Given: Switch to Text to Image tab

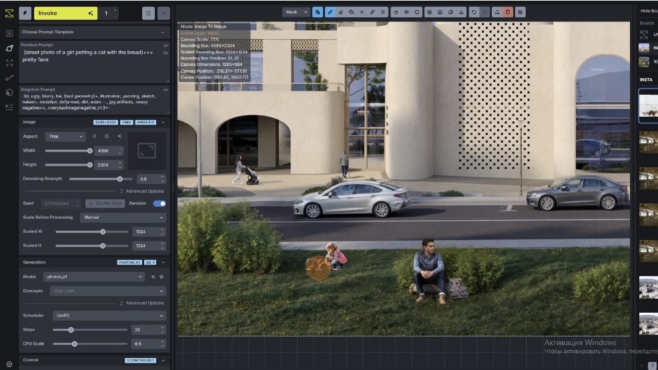Looking at the screenshot, I should [x=9, y=33].
